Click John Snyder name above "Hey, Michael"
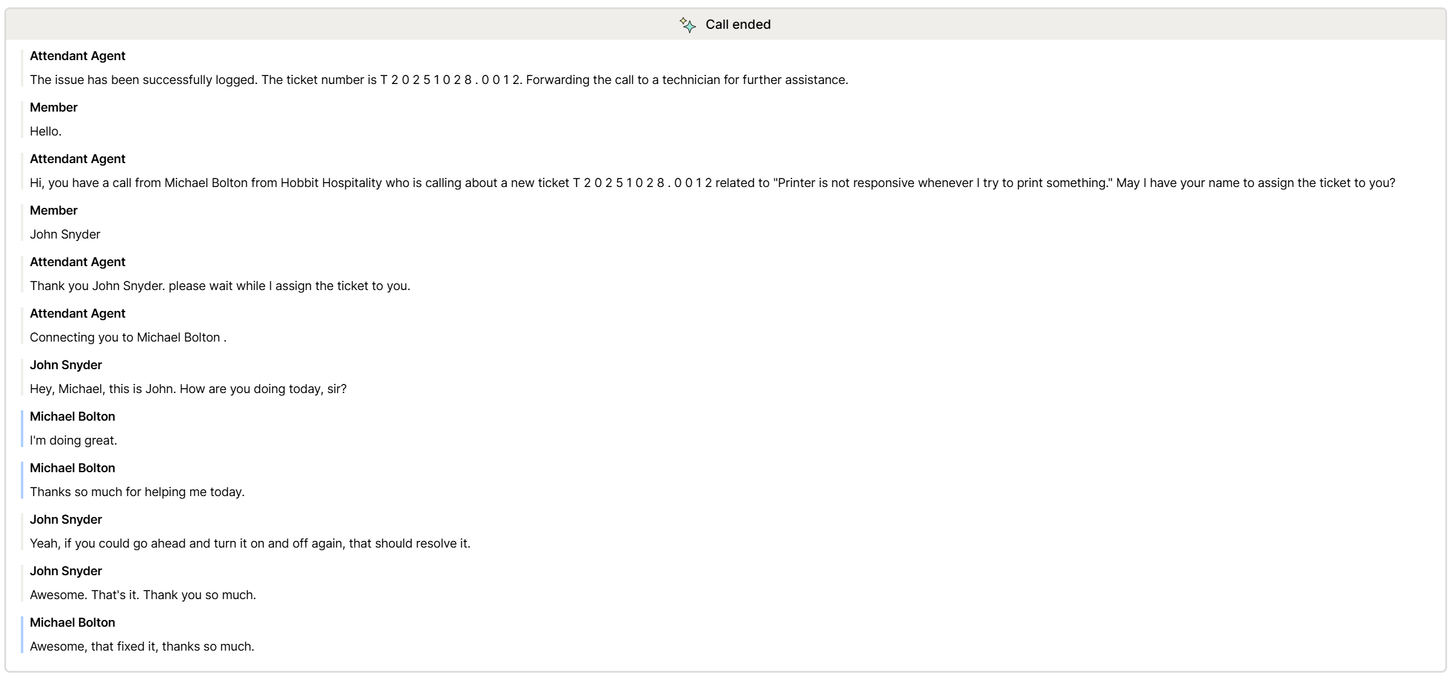 pyautogui.click(x=66, y=365)
